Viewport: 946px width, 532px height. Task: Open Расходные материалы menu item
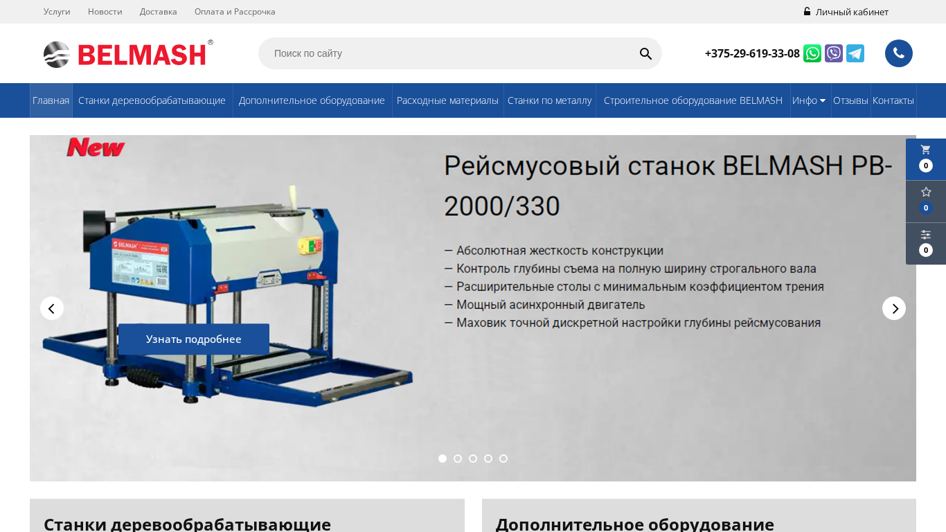[x=447, y=100]
